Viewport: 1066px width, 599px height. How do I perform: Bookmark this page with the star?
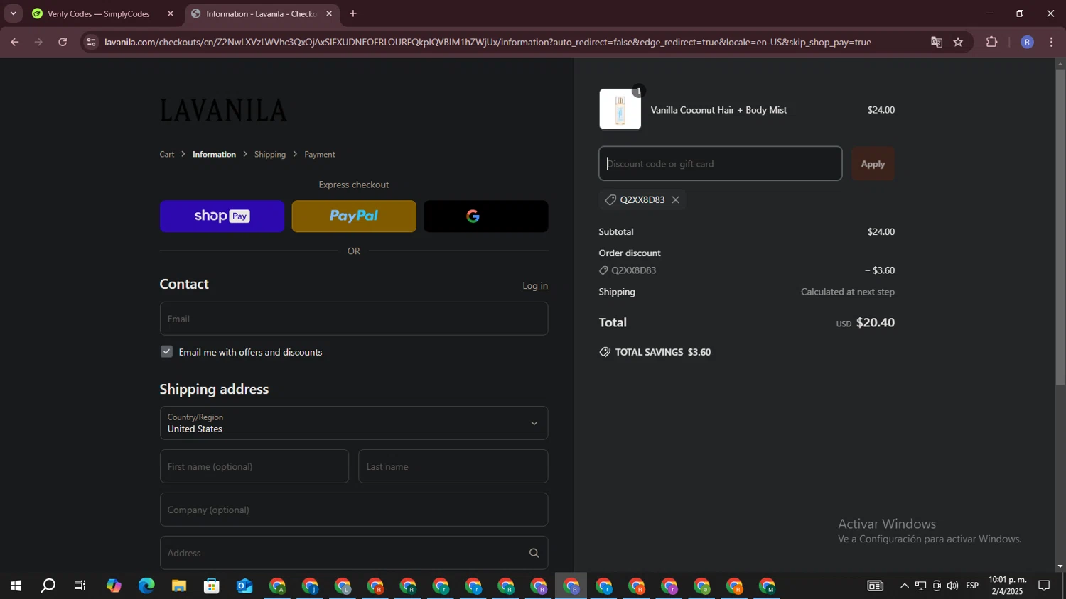coord(958,42)
